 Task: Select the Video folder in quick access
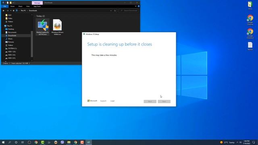(x=10, y=19)
